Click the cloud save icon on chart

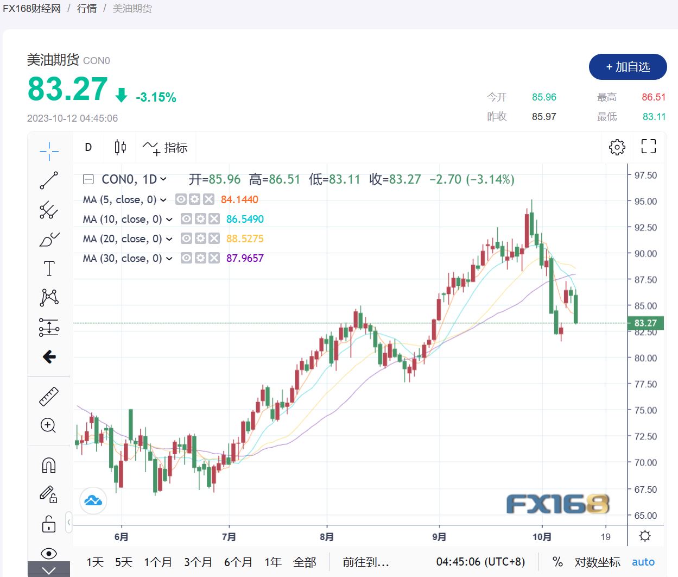[x=93, y=500]
